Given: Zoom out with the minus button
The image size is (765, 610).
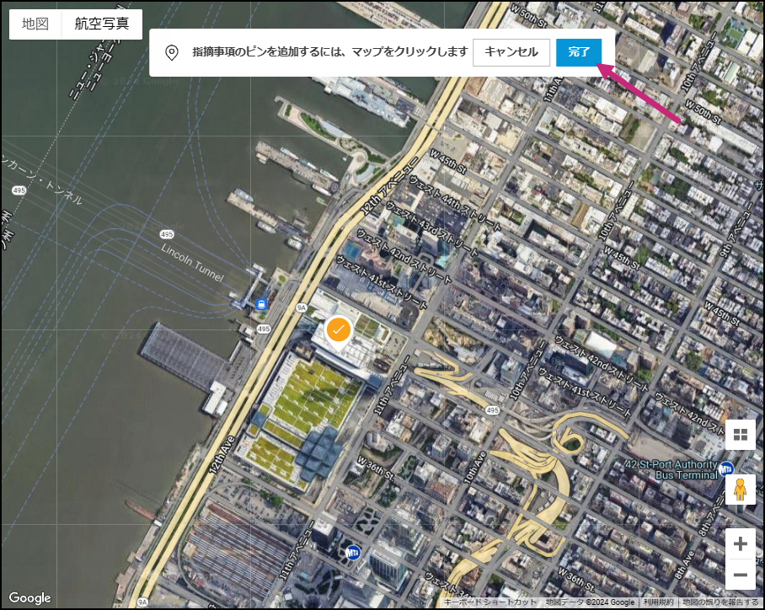Looking at the screenshot, I should [740, 575].
